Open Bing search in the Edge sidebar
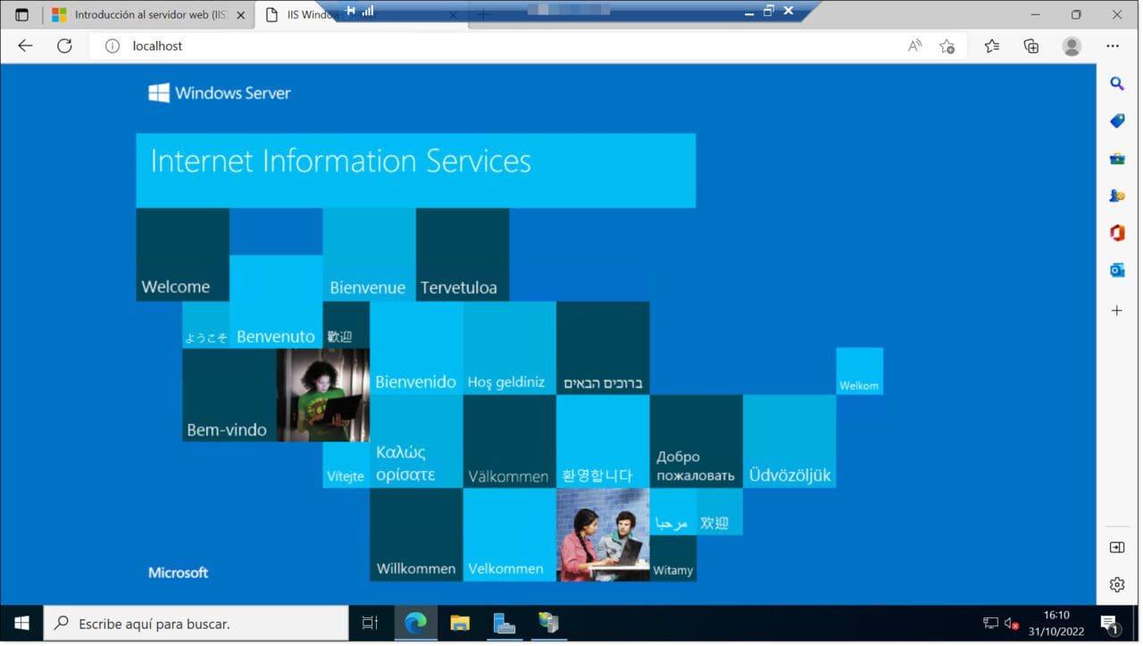 pos(1116,84)
